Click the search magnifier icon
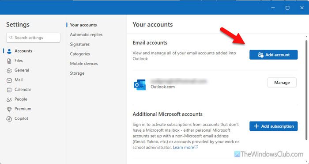309x164 pixels. 11,38
